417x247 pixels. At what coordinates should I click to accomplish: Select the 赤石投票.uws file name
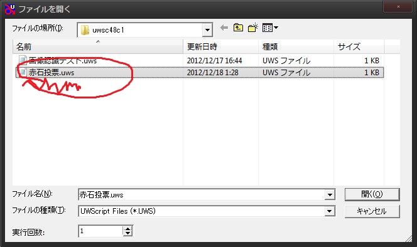pyautogui.click(x=51, y=73)
